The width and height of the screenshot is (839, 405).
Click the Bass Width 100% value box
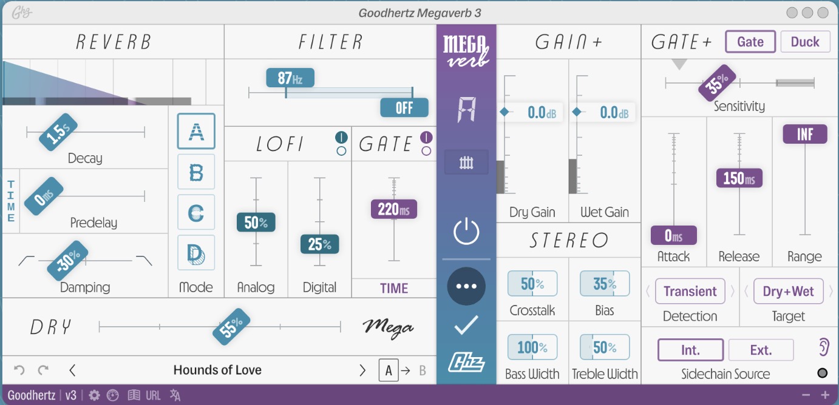tap(532, 347)
